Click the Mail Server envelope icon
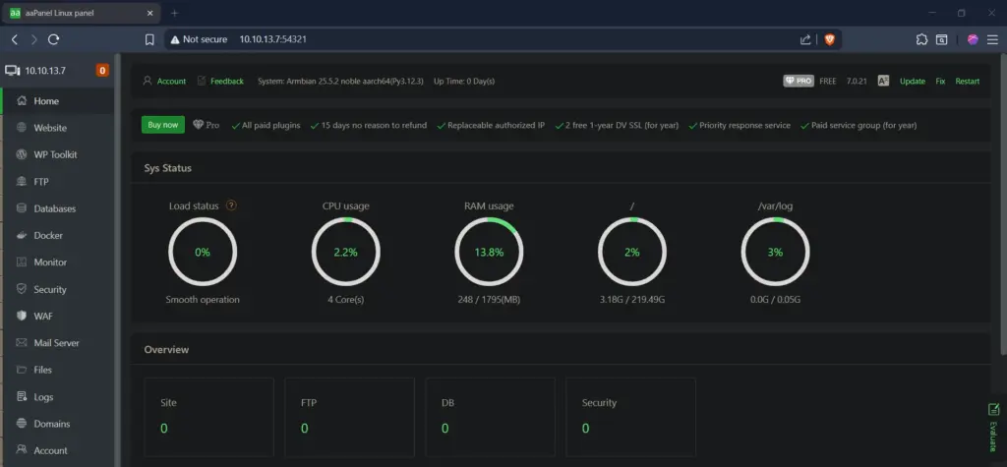The height and width of the screenshot is (467, 1007). (22, 343)
